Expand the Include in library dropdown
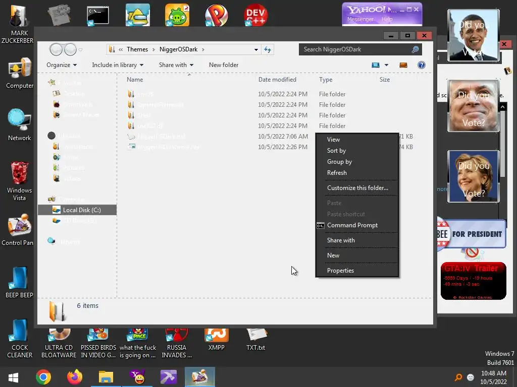Screen dimensions: 517x387 [x=117, y=65]
